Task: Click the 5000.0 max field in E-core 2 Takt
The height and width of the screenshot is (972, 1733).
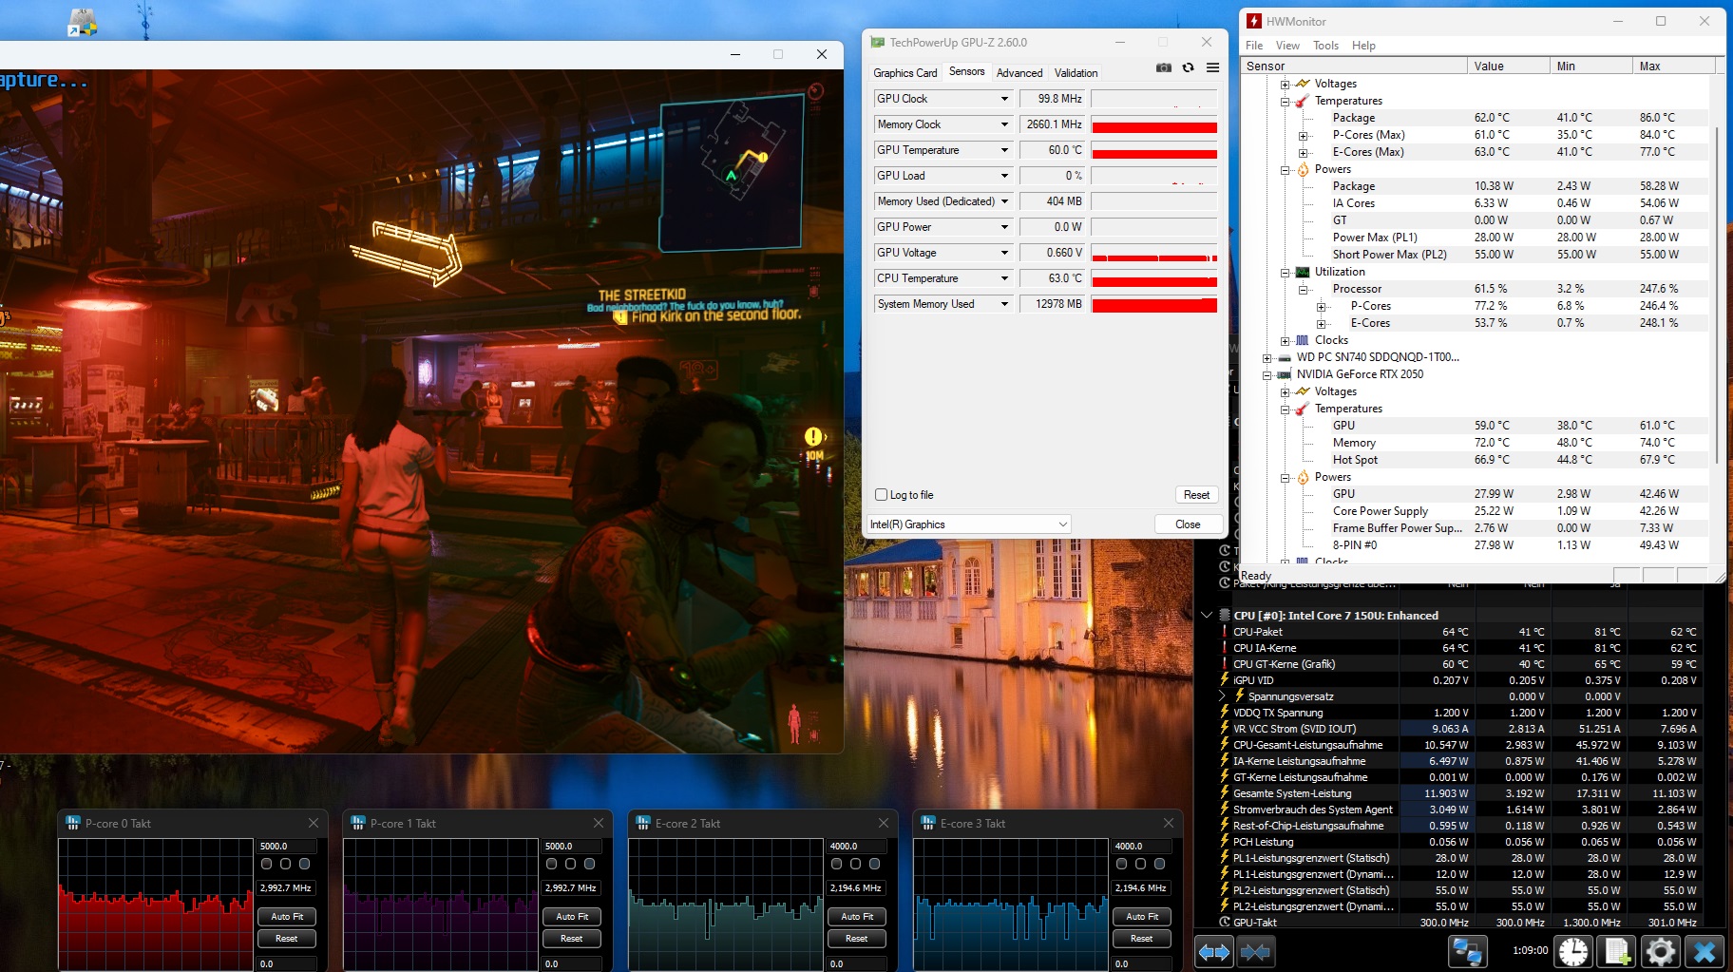Action: pos(856,846)
